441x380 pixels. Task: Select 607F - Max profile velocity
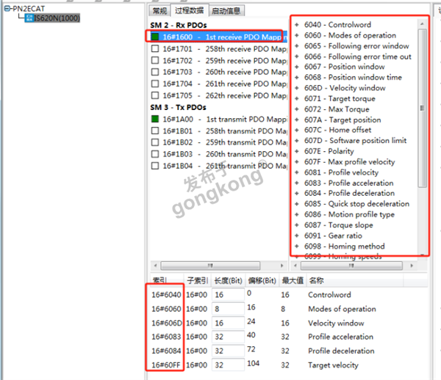pyautogui.click(x=350, y=162)
